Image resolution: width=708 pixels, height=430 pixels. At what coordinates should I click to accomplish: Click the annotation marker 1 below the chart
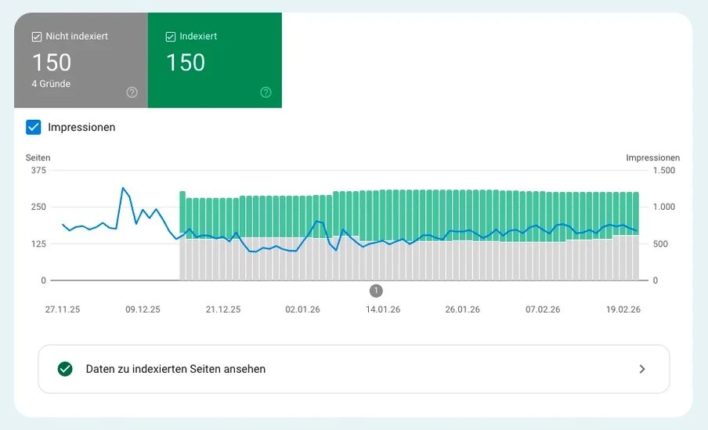[376, 291]
